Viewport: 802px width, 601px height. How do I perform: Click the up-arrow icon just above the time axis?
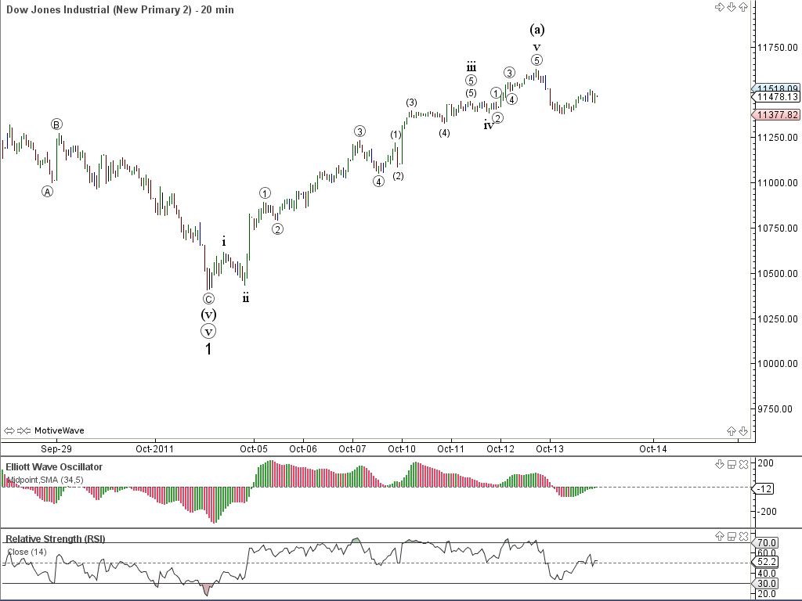731,430
